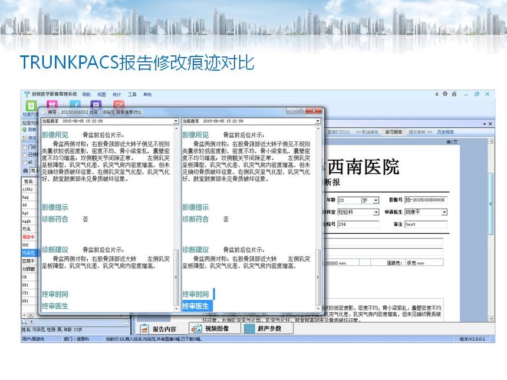Click the purple toolbar icon

click(96, 104)
